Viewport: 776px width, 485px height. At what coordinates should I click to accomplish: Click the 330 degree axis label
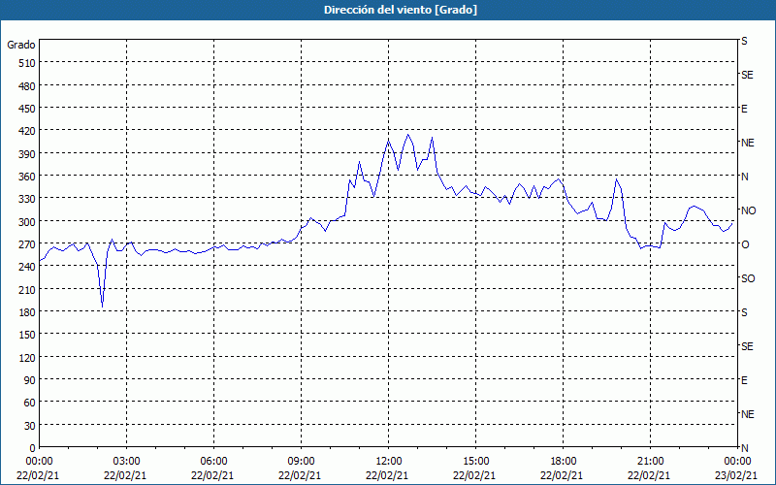(x=27, y=199)
